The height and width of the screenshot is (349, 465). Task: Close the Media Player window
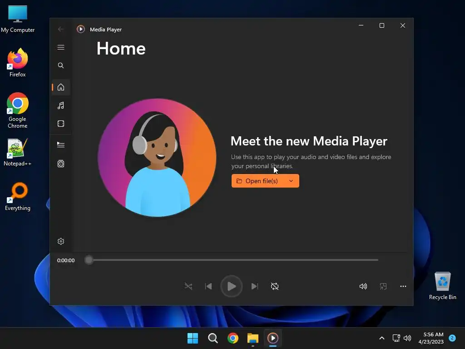(x=403, y=25)
